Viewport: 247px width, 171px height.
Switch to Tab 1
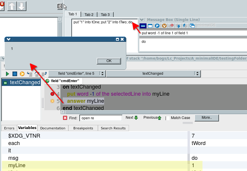[x=72, y=14]
